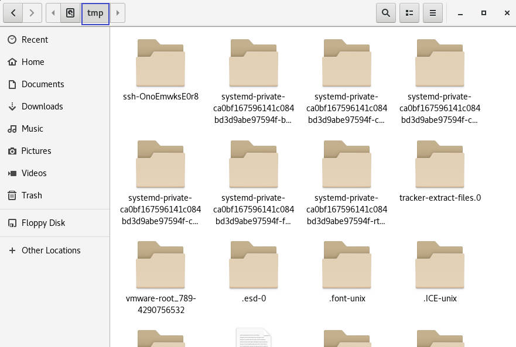Image resolution: width=516 pixels, height=347 pixels.
Task: Select the ssh-OnoEmwksE0r8 folder icon
Action: pos(160,63)
